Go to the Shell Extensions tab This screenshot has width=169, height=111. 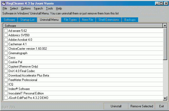[x=109, y=20]
